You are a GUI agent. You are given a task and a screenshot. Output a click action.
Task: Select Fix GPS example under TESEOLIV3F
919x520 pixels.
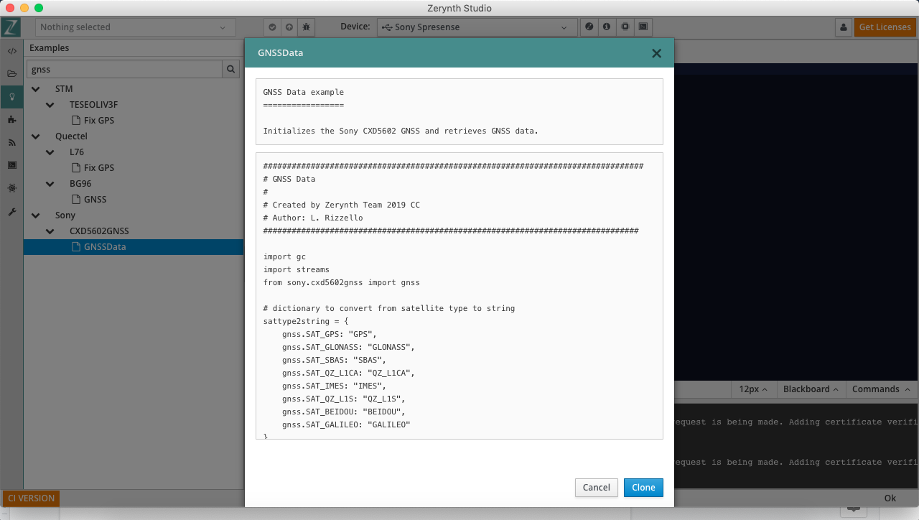point(93,121)
